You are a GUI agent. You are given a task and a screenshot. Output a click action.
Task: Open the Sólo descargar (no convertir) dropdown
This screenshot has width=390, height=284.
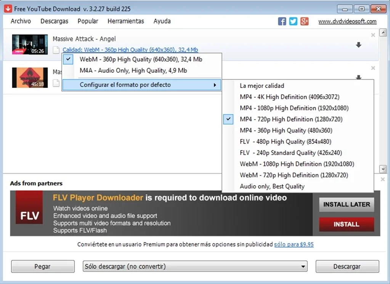coord(303,266)
